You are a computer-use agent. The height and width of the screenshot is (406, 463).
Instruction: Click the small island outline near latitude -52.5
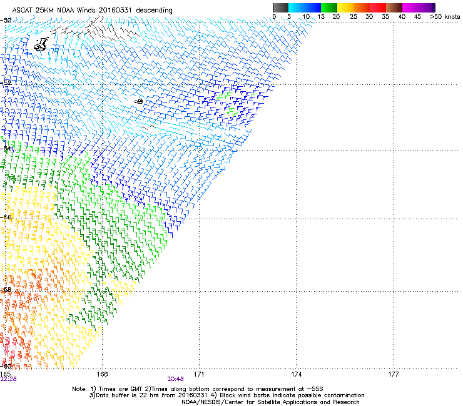point(139,101)
